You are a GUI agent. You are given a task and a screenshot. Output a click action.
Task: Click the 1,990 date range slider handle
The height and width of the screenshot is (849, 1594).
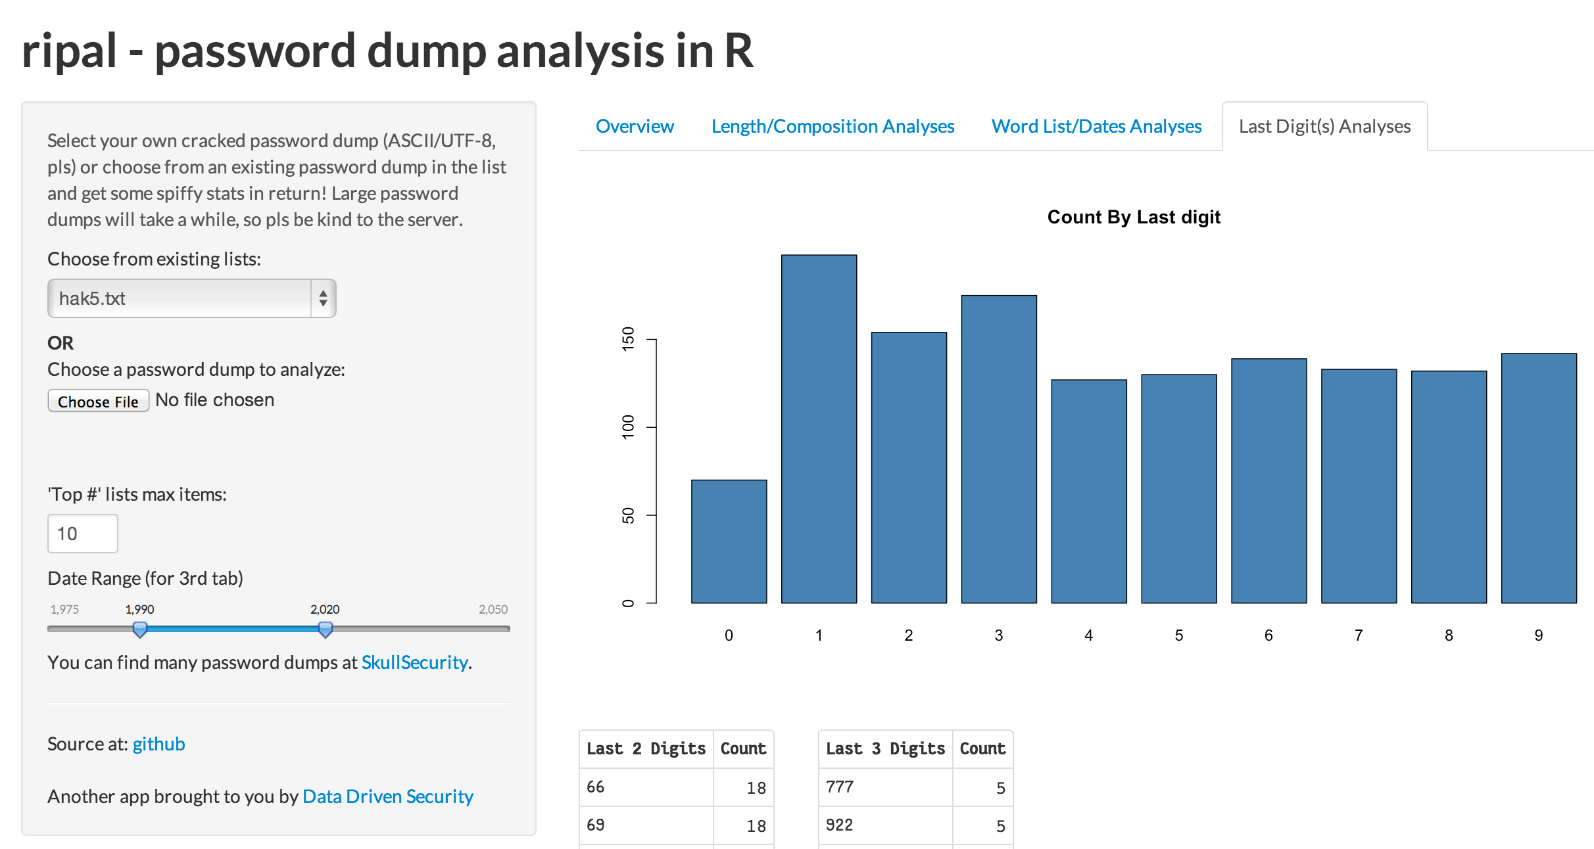click(140, 630)
